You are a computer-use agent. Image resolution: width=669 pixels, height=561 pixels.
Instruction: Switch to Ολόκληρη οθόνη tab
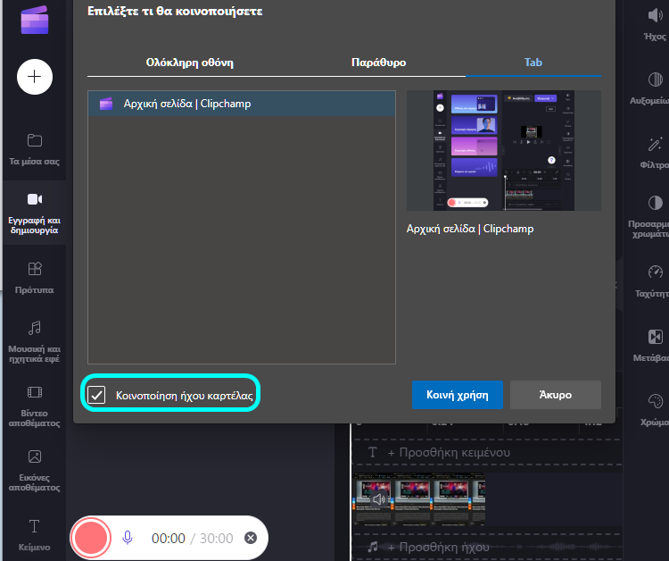[189, 63]
